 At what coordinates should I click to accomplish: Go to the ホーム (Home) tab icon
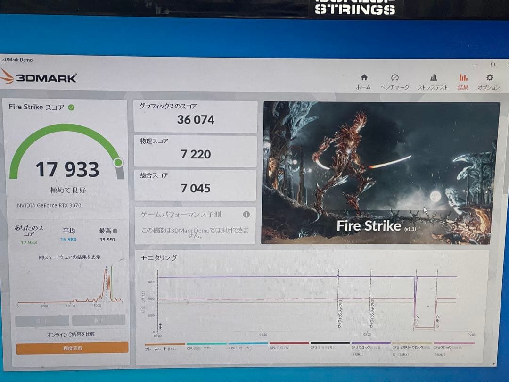click(x=364, y=77)
